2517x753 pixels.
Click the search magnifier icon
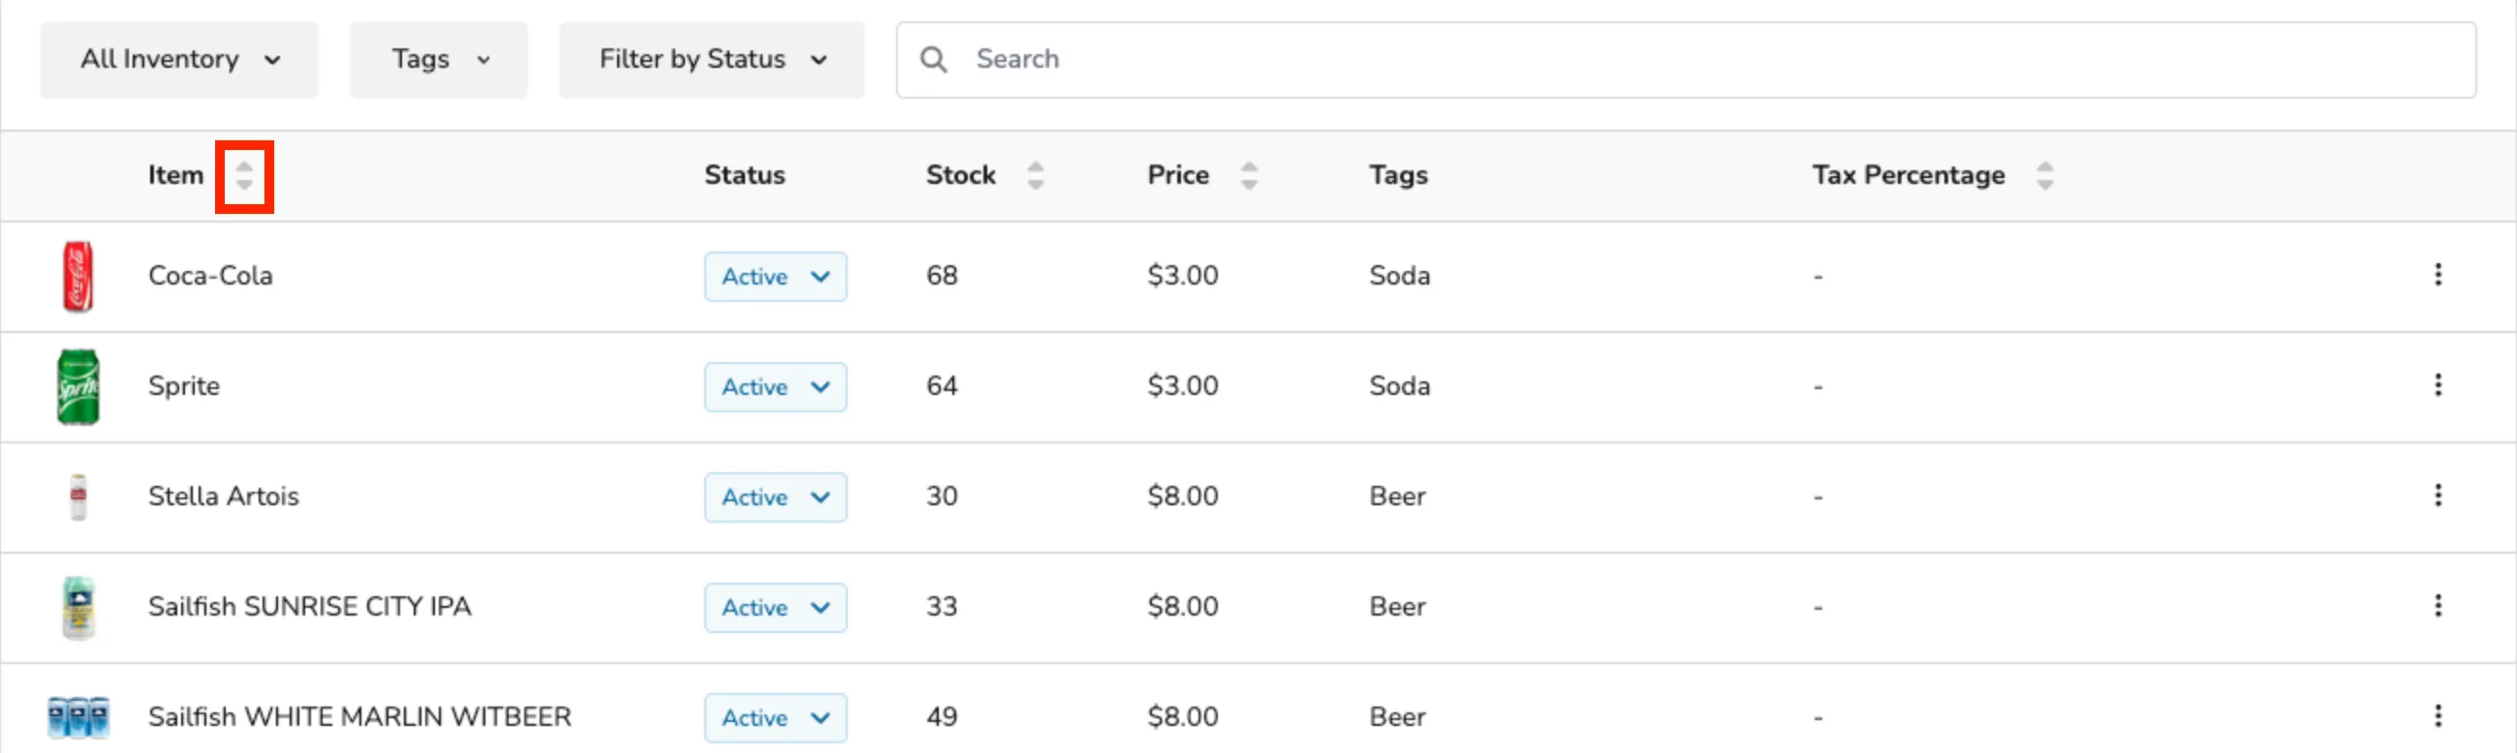coord(933,60)
